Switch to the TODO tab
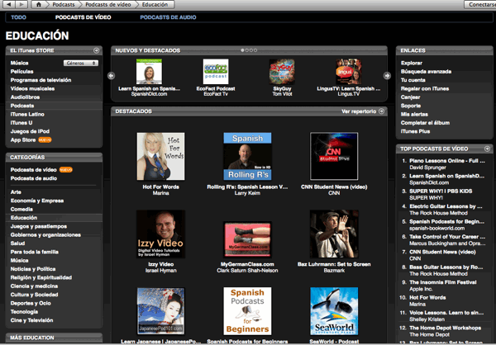This screenshot has height=345, width=496. coord(18,17)
